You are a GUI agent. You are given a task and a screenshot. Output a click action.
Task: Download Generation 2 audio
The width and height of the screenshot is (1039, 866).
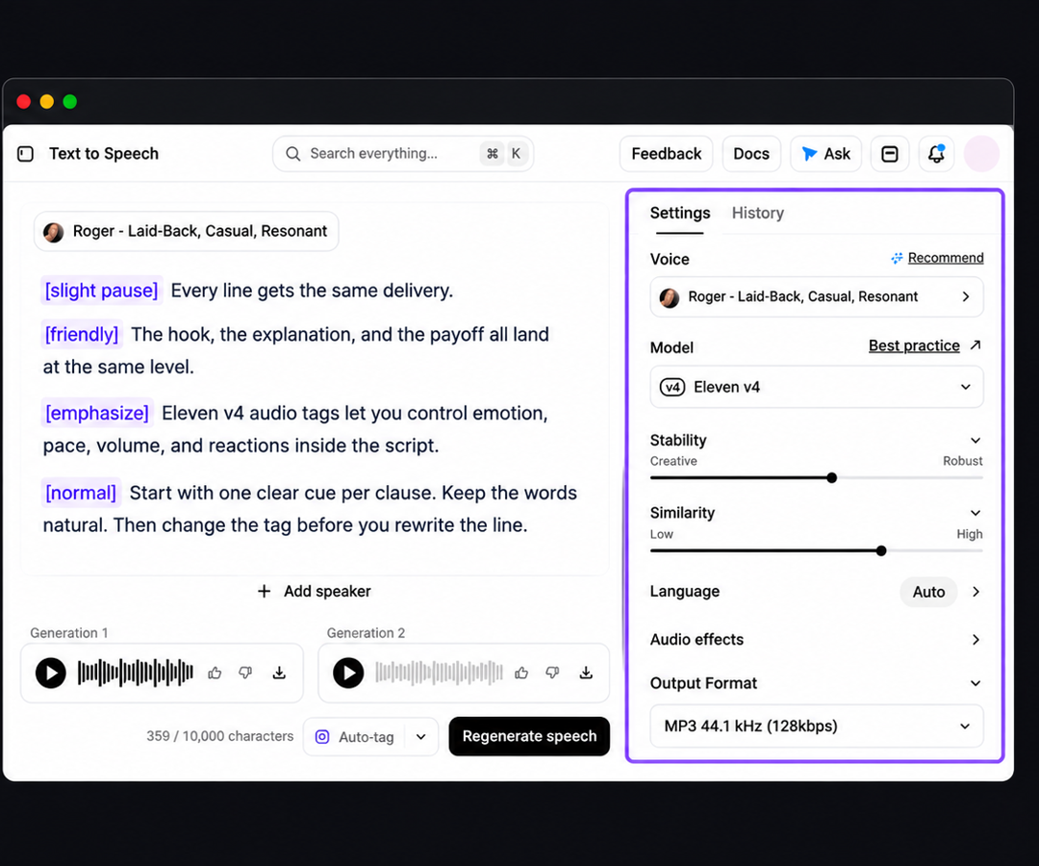click(x=587, y=674)
